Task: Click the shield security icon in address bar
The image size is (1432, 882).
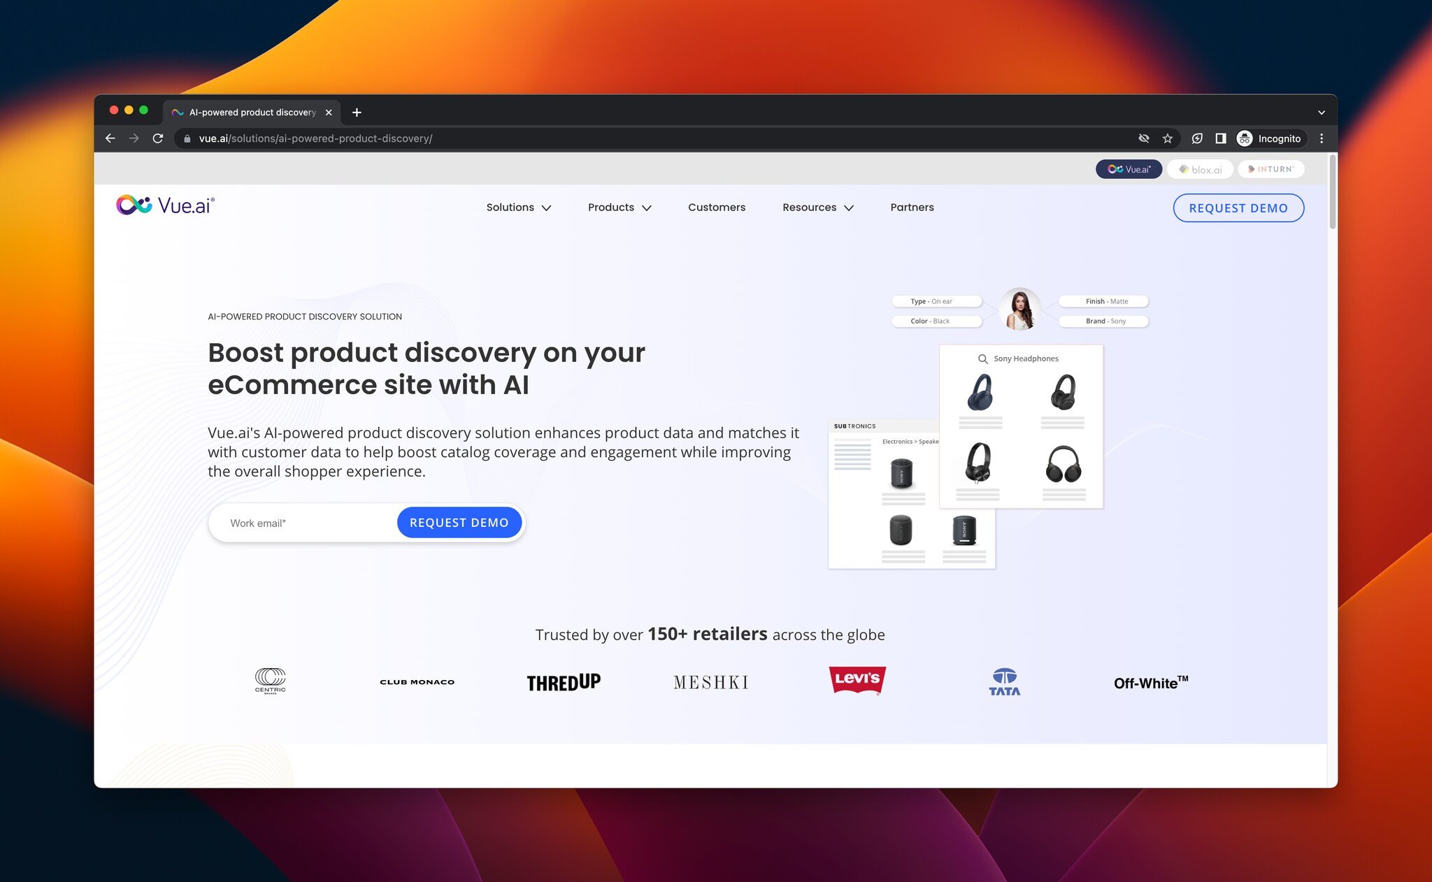Action: tap(1197, 138)
